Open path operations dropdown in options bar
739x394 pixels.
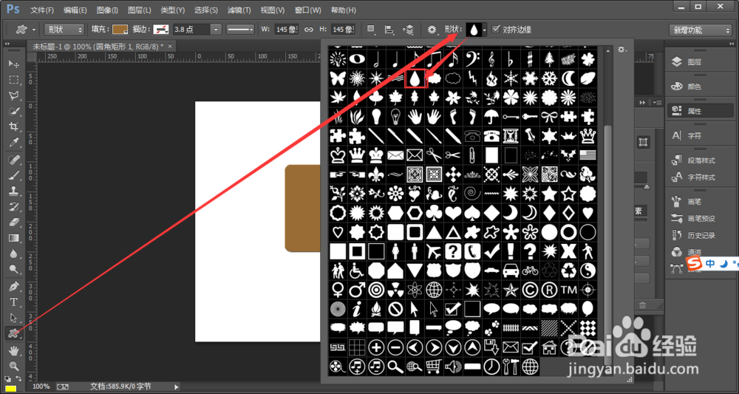tap(372, 30)
